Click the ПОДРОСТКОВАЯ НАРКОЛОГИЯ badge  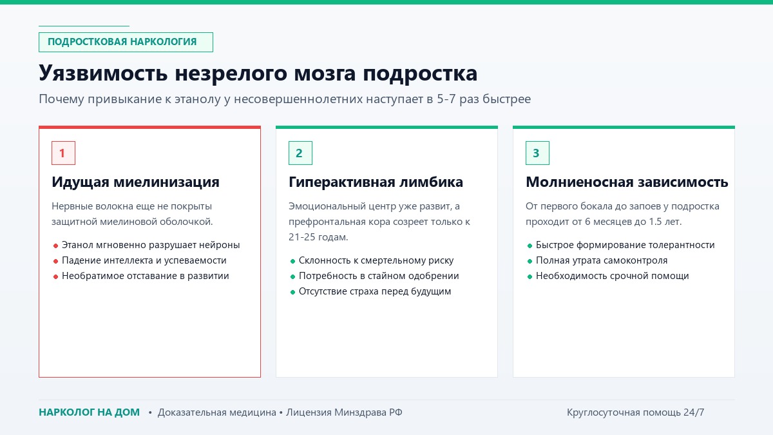126,42
